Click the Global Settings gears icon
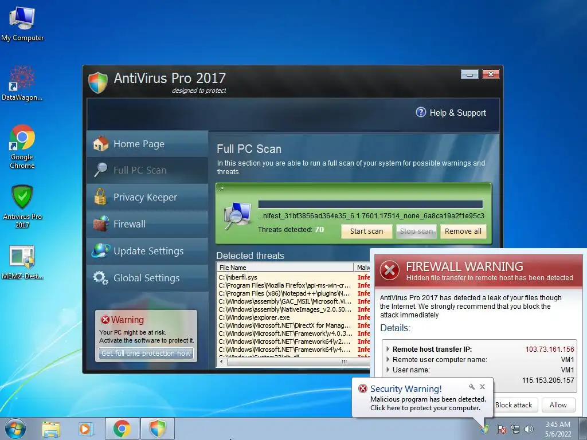The image size is (587, 440). (x=100, y=278)
